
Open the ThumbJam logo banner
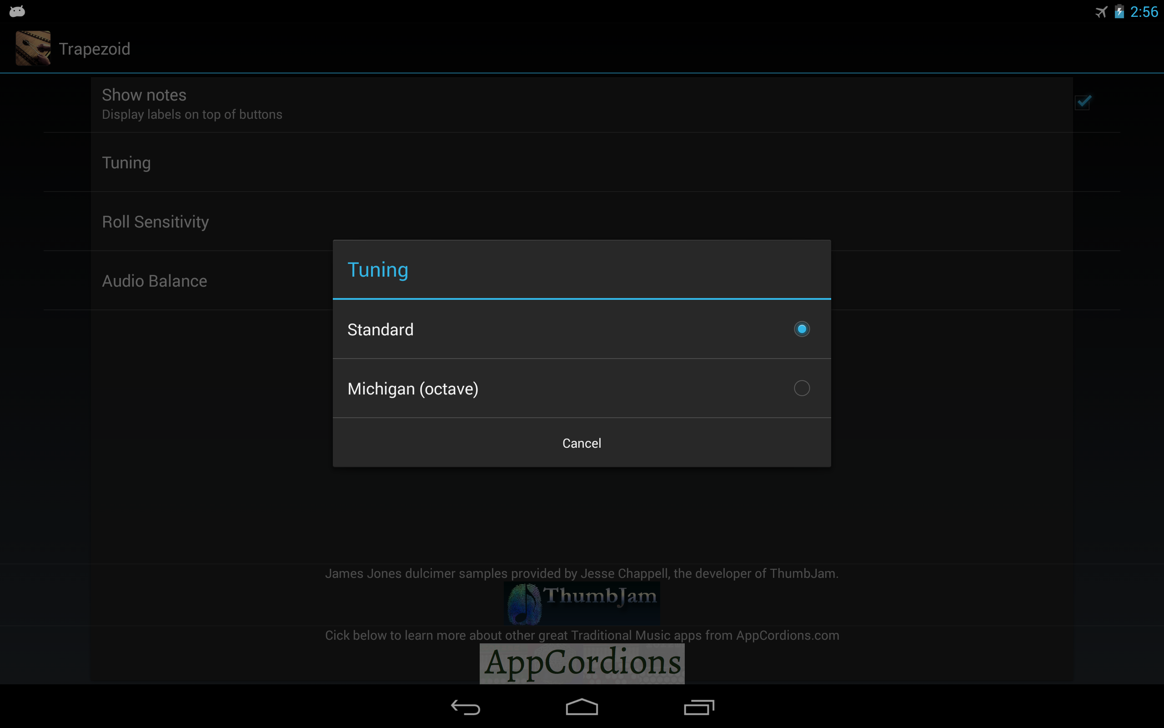click(582, 603)
